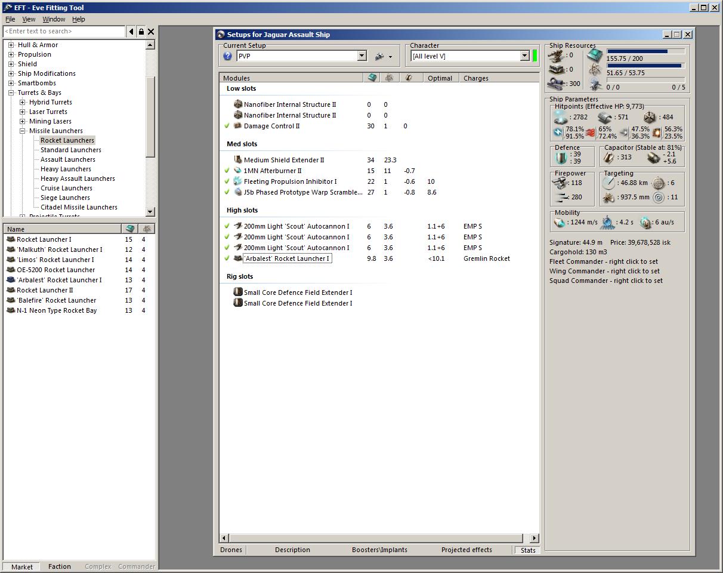723x573 pixels.
Task: Click the turret hardpoints icon in Ship Resources
Action: click(x=556, y=56)
